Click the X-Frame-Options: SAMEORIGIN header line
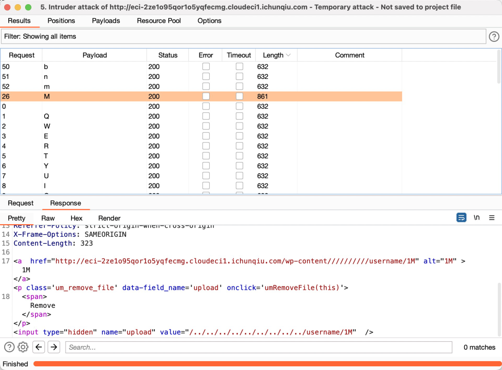 [x=70, y=234]
